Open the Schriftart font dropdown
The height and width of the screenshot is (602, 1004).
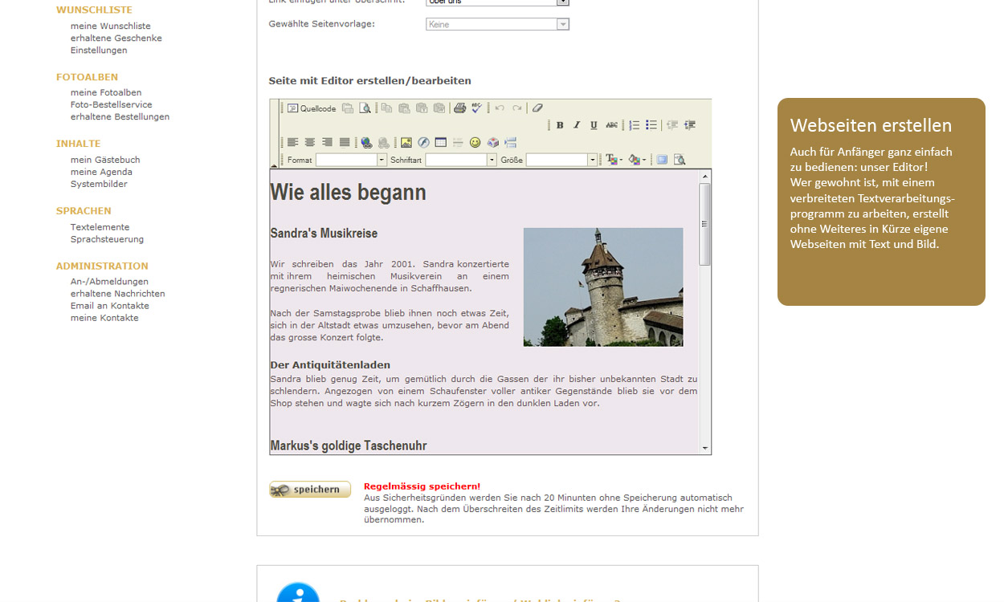[492, 161]
